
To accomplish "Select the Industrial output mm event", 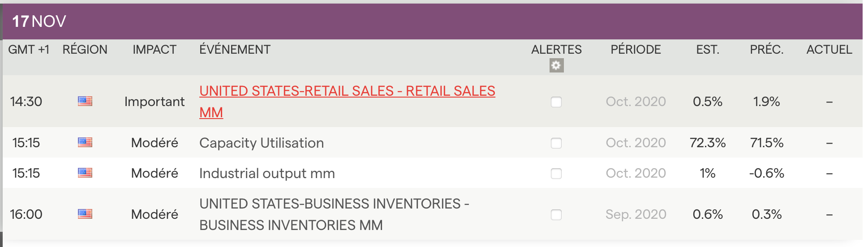I will [x=267, y=174].
